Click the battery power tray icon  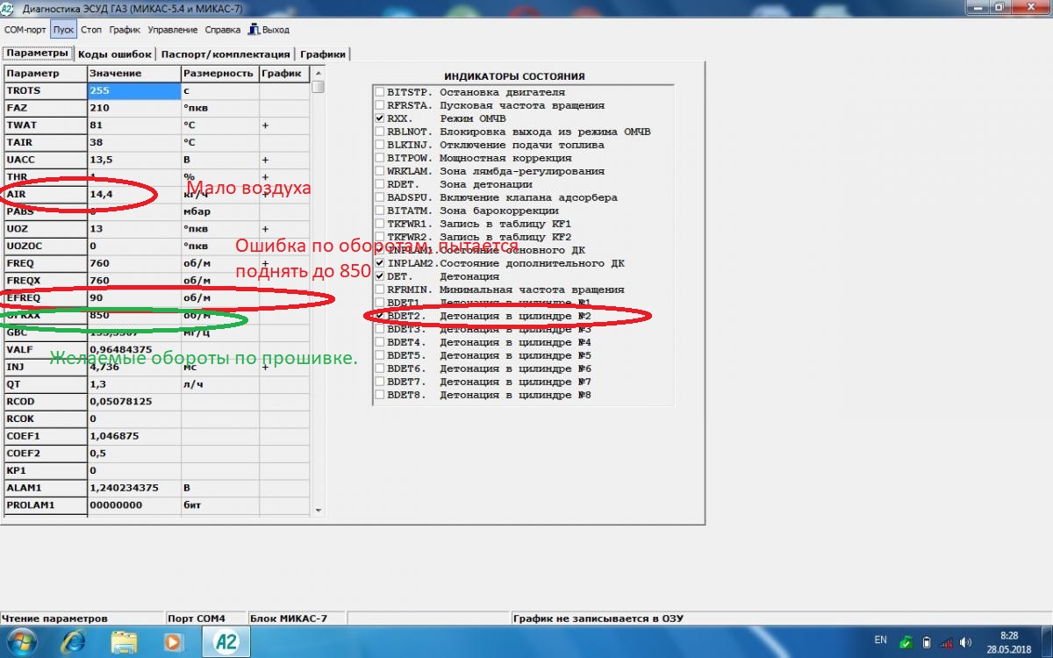(928, 642)
